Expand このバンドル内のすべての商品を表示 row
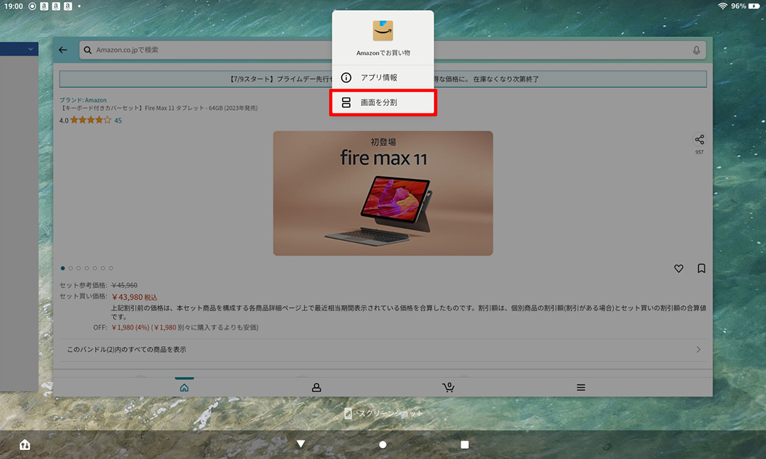Viewport: 766px width, 459px height. pos(383,349)
